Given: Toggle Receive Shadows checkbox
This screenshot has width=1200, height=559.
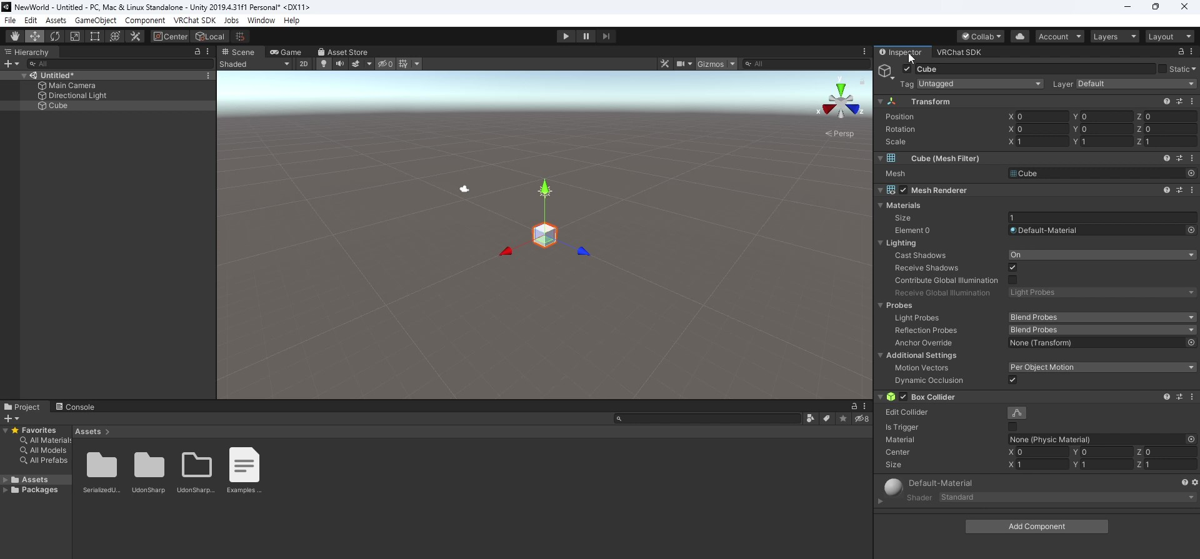Looking at the screenshot, I should 1012,267.
